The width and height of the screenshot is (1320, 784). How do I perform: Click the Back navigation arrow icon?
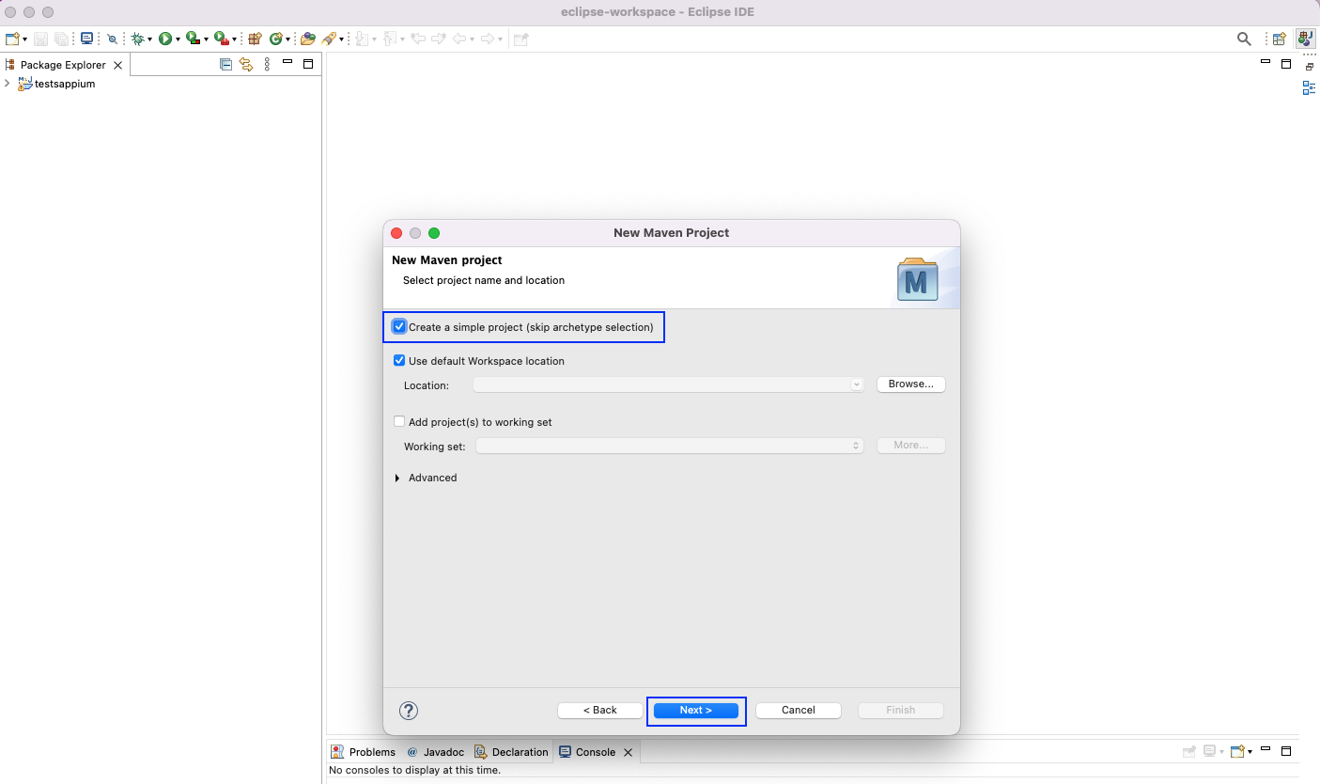click(x=459, y=39)
